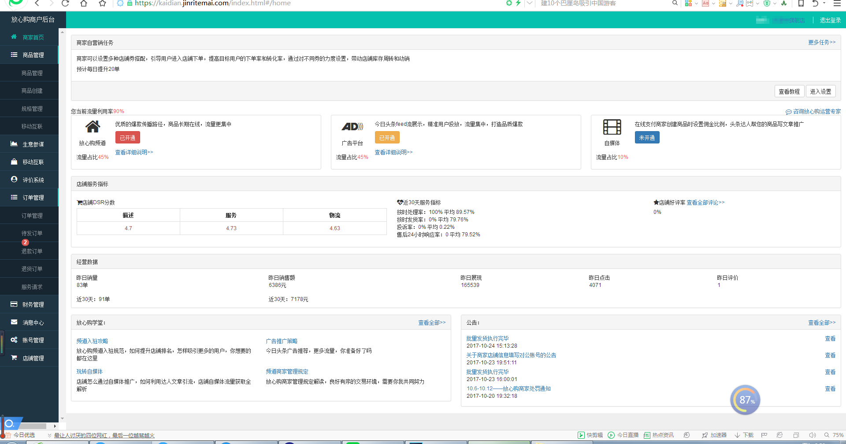The image size is (846, 444).
Task: Click the film strip icon of 自媒体
Action: [x=612, y=127]
